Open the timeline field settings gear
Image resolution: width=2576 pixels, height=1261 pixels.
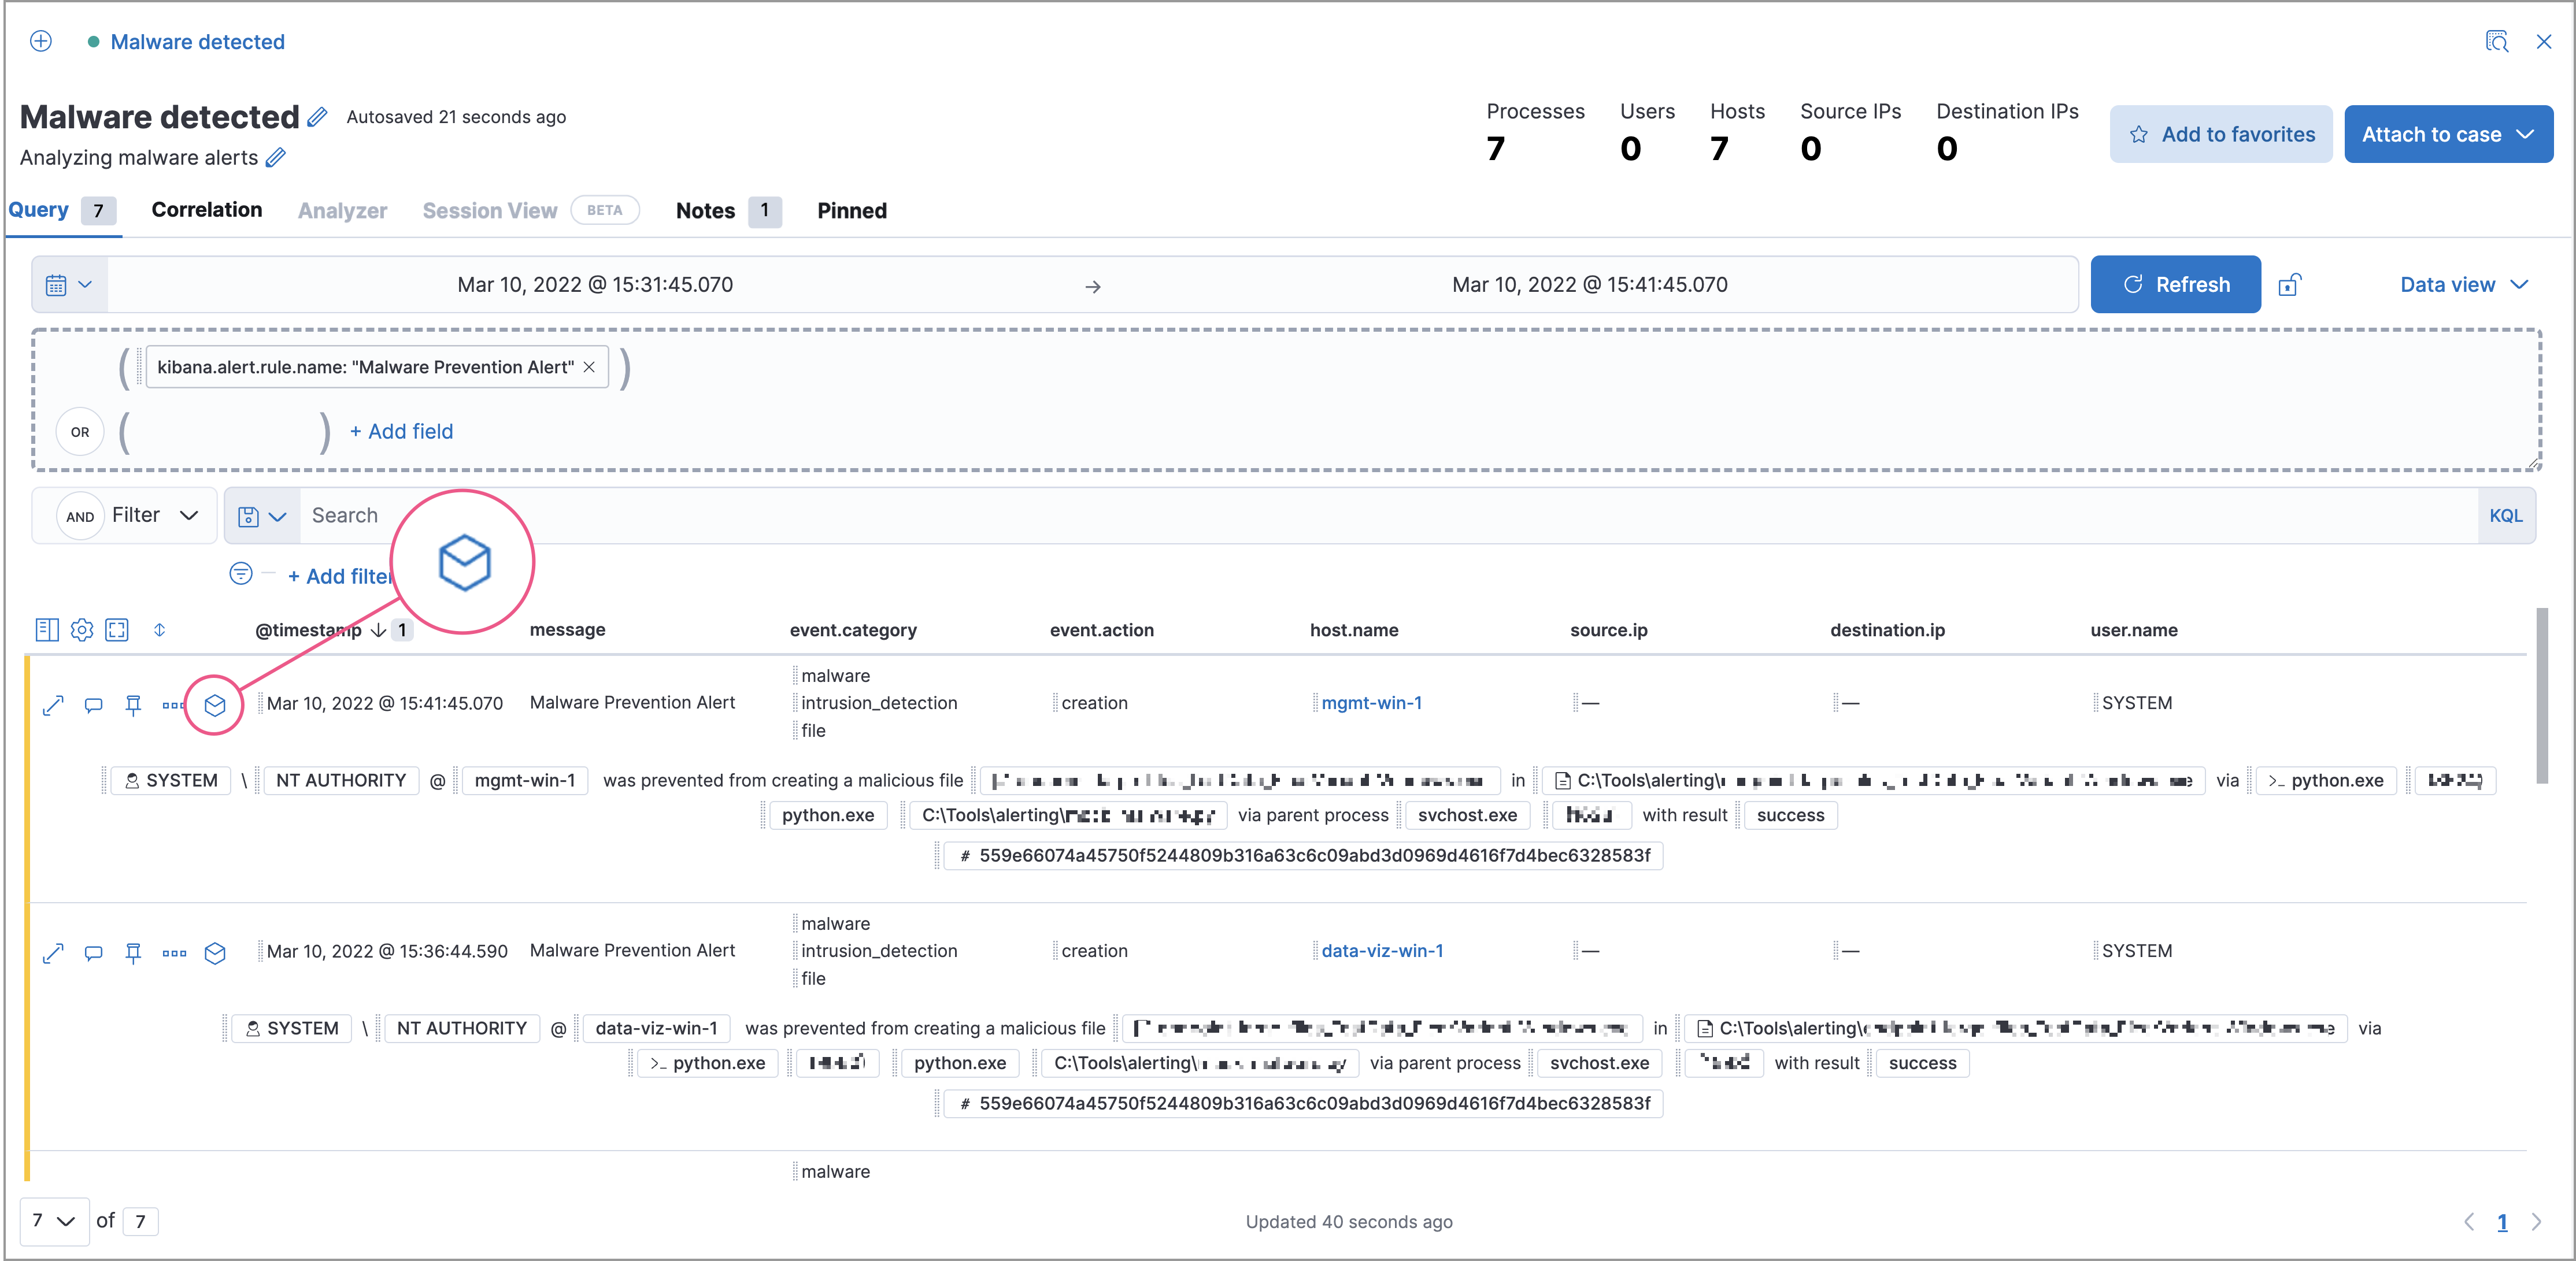coord(82,630)
